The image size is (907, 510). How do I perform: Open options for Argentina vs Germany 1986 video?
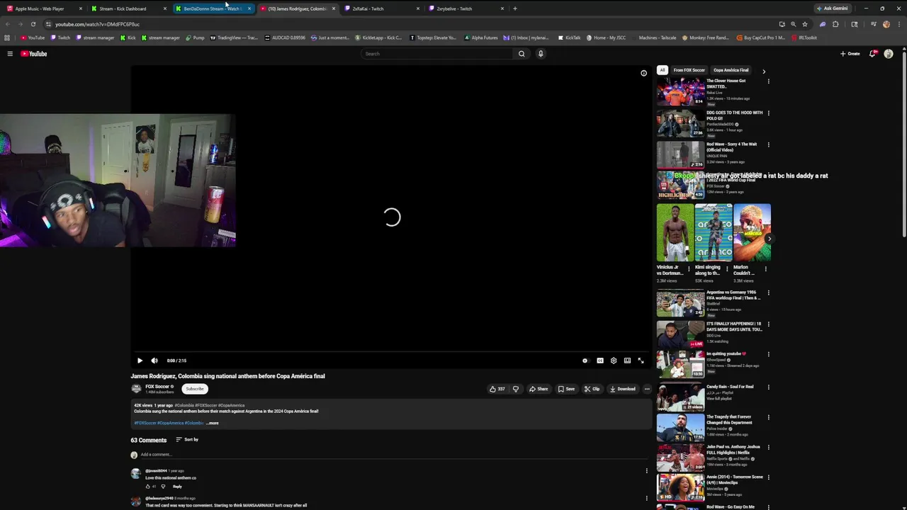click(x=768, y=293)
